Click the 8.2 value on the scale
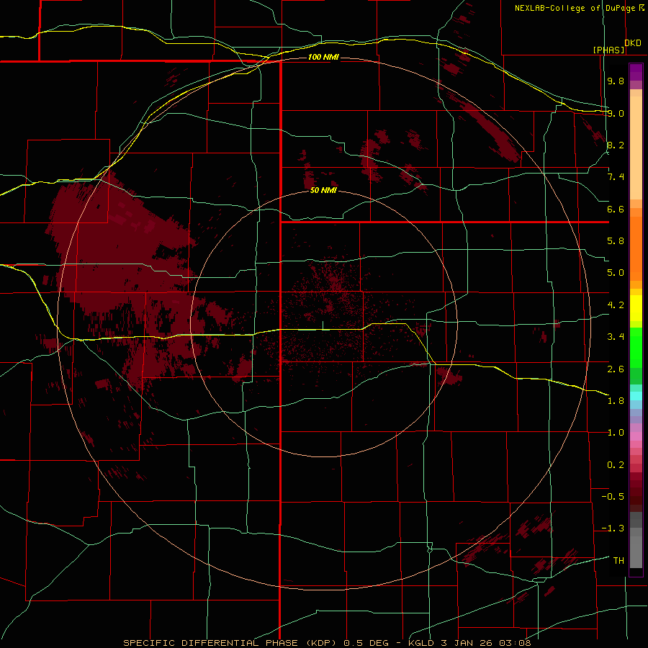 (616, 145)
